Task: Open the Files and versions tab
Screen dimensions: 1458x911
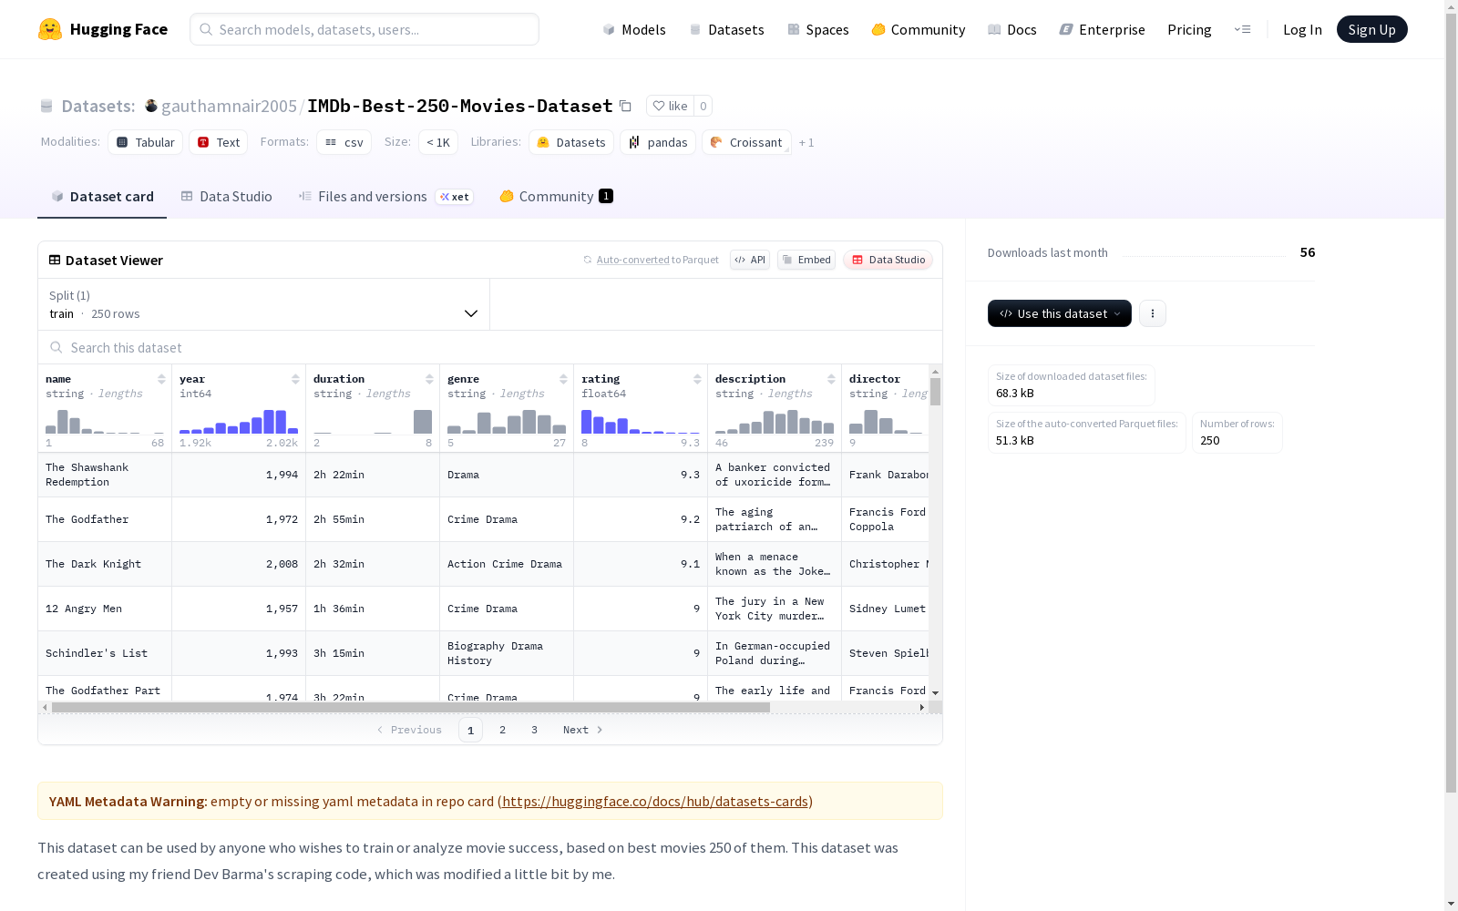Action: [x=385, y=197]
